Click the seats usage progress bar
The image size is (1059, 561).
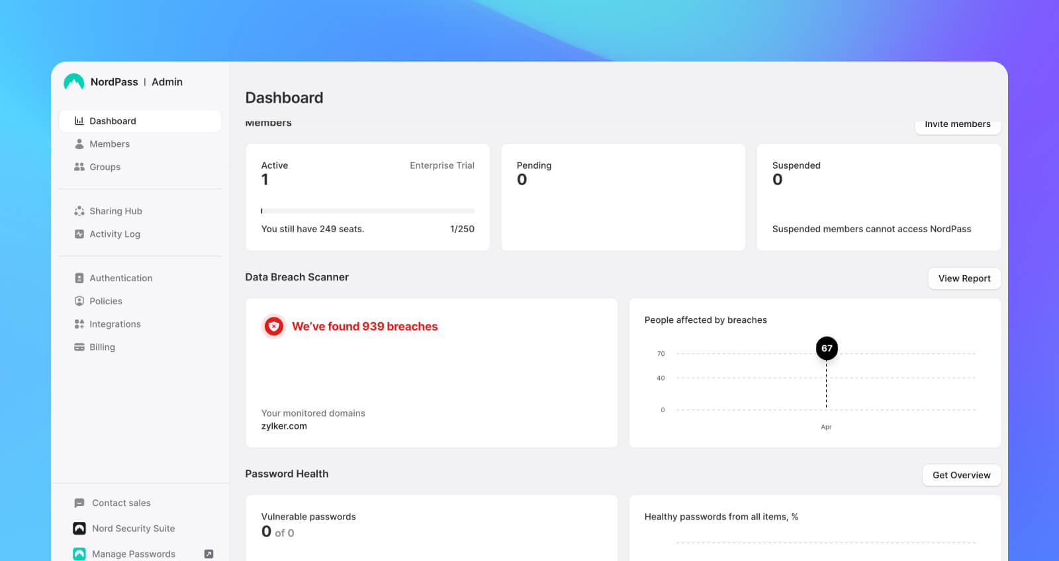coord(368,211)
